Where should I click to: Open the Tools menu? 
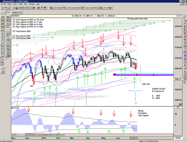pyautogui.click(x=20, y=4)
